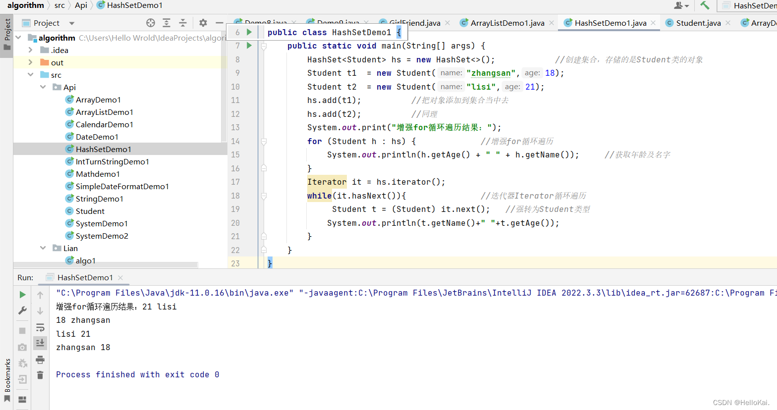Fold the main method at line 7

click(x=264, y=46)
